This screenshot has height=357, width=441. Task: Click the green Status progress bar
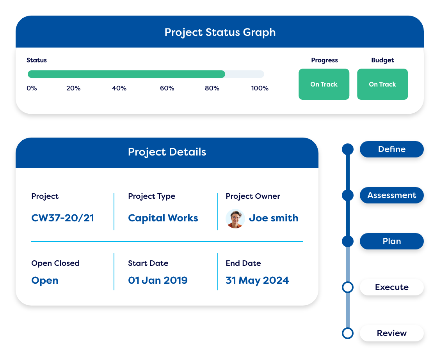click(126, 74)
